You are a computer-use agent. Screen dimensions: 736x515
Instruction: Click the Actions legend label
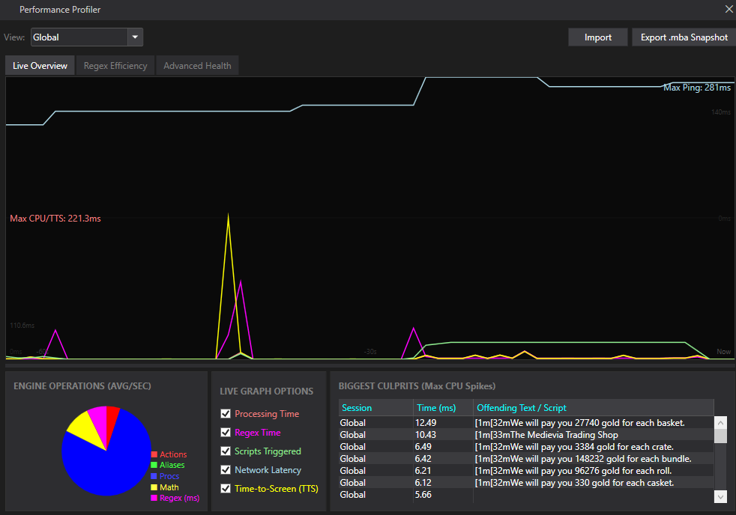(x=173, y=454)
